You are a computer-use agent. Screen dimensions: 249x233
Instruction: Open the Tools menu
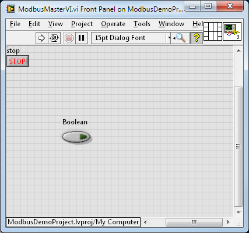142,24
